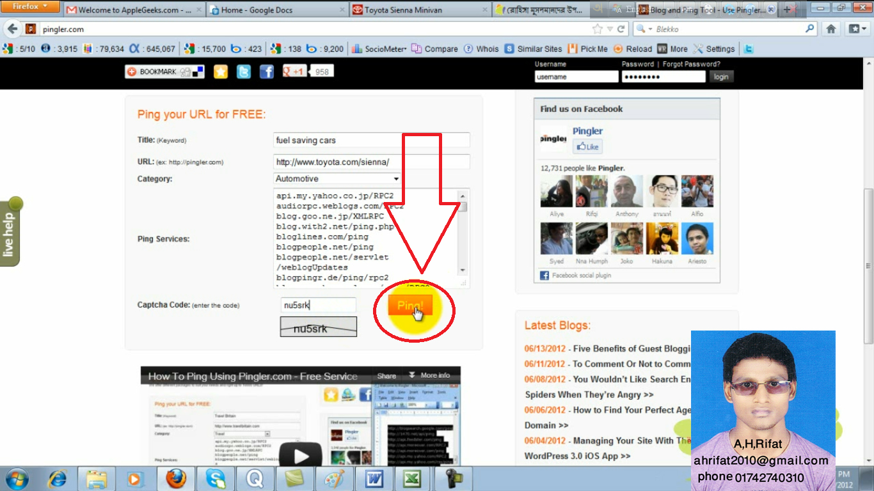Open the Category dropdown showing Automotive
The width and height of the screenshot is (874, 491).
337,179
